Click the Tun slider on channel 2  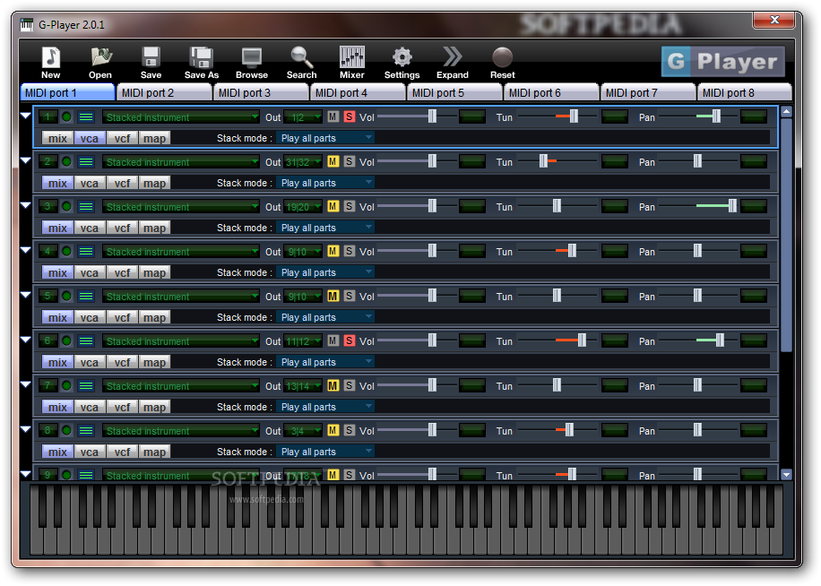[557, 161]
